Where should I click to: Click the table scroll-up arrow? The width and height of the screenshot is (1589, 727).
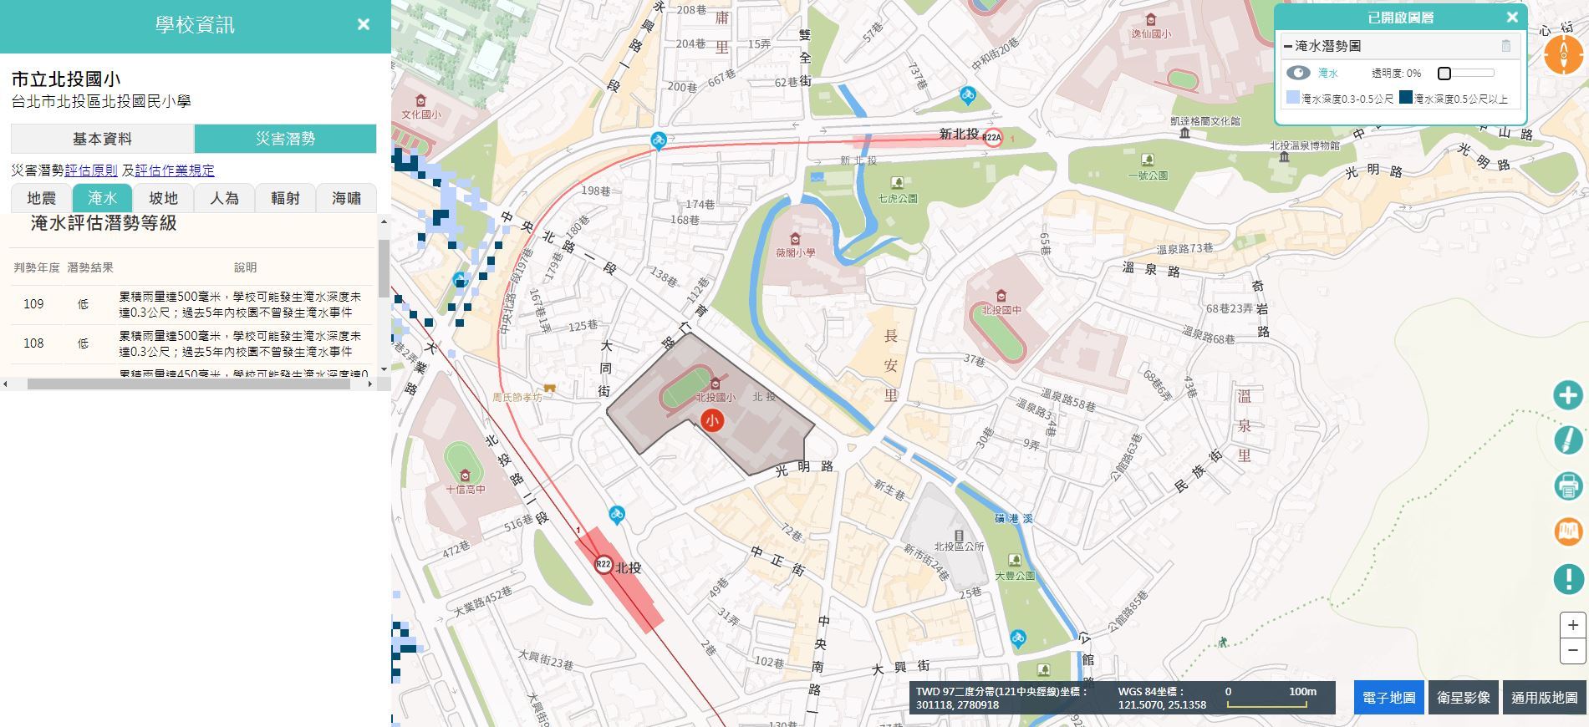[x=384, y=221]
